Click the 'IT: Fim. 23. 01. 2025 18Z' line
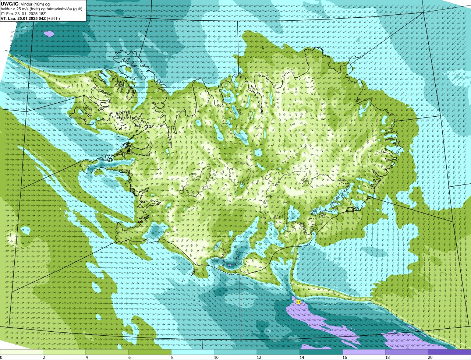Viewport: 471px width, 360px height. 23,13
